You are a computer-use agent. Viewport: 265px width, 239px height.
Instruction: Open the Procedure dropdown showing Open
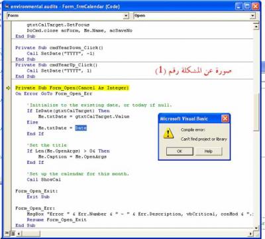(x=252, y=16)
